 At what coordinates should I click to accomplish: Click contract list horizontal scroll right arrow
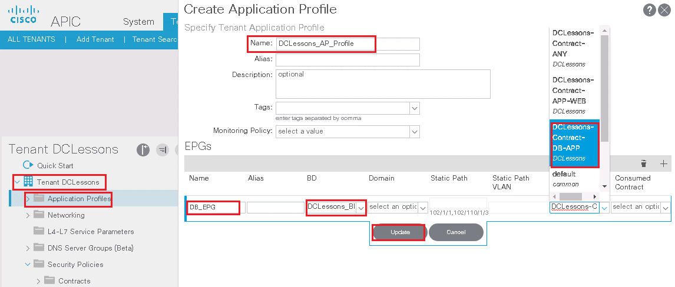pyautogui.click(x=594, y=196)
